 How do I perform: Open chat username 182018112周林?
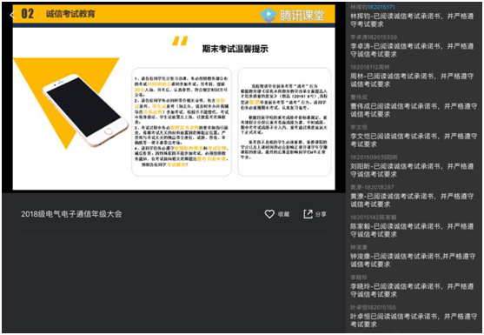pos(370,67)
